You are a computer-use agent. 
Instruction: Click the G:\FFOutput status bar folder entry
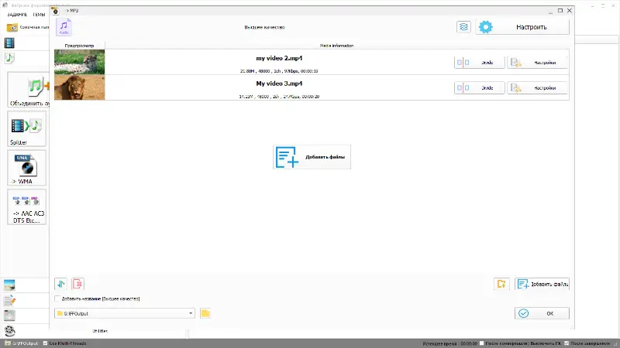click(22, 343)
